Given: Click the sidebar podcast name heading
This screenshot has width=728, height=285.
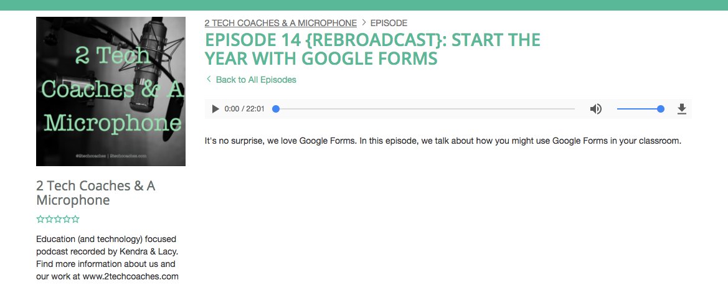Looking at the screenshot, I should coord(96,193).
